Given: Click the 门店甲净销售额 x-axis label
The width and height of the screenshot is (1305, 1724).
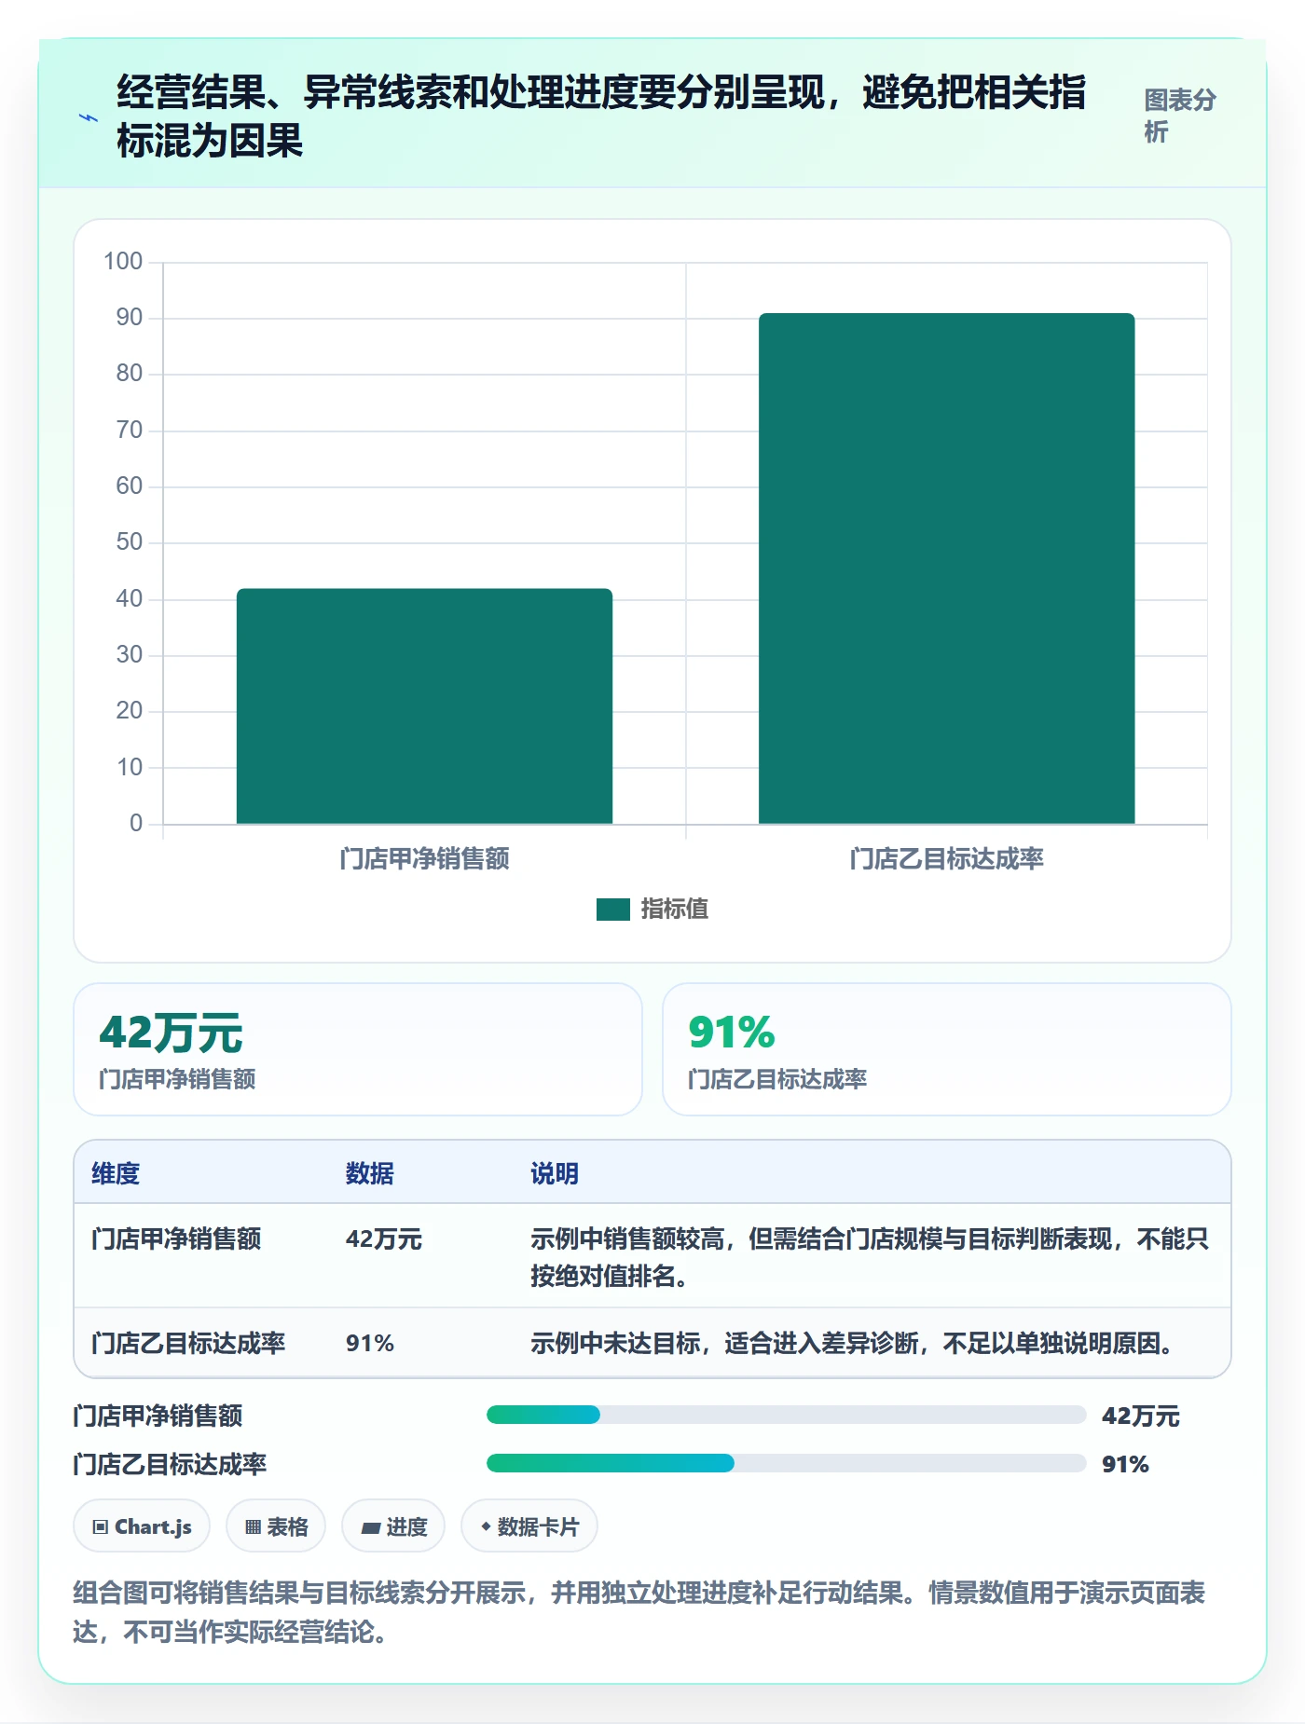Looking at the screenshot, I should [x=424, y=858].
